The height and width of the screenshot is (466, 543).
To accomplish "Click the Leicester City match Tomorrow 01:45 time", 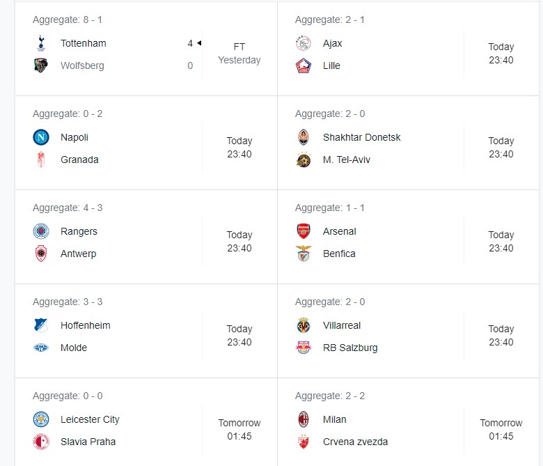I will coord(239,430).
